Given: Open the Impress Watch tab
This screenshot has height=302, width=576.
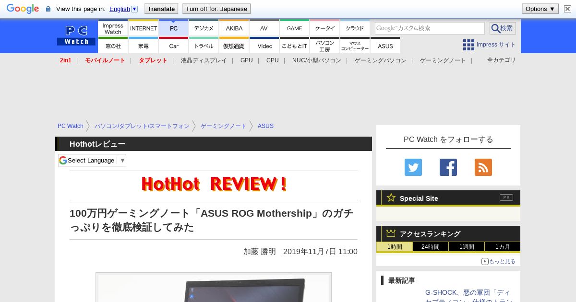Looking at the screenshot, I should pyautogui.click(x=113, y=28).
